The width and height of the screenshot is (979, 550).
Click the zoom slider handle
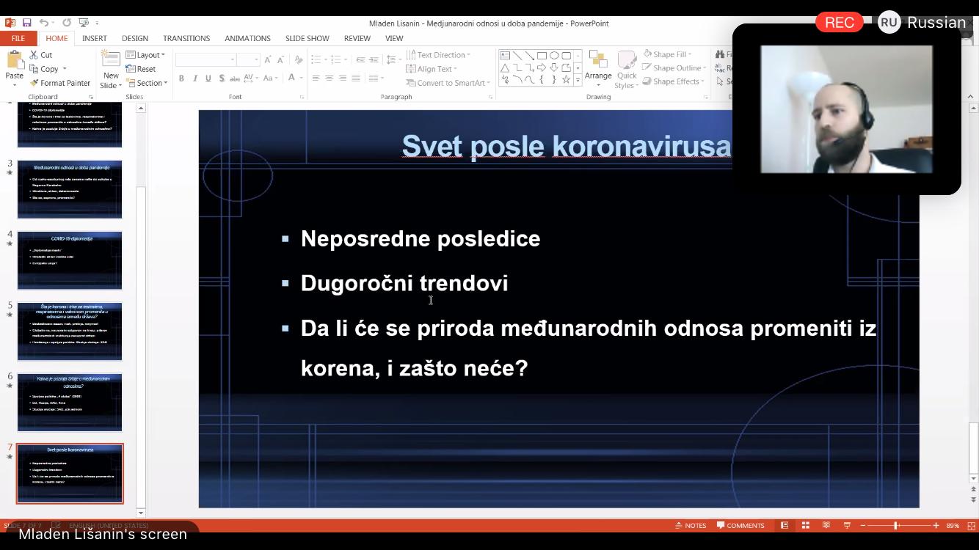click(896, 526)
